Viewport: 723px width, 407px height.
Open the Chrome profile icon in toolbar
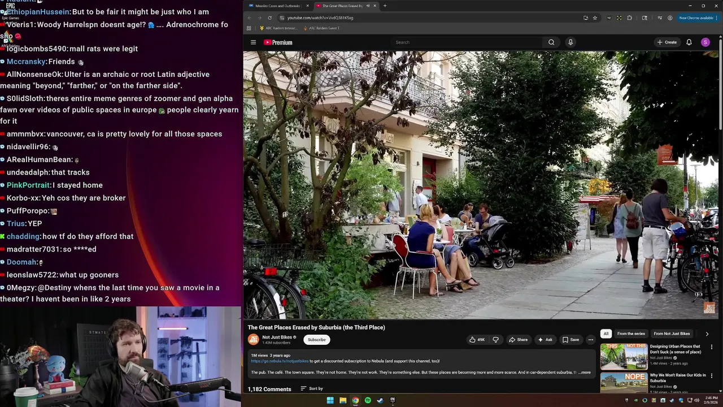[670, 18]
